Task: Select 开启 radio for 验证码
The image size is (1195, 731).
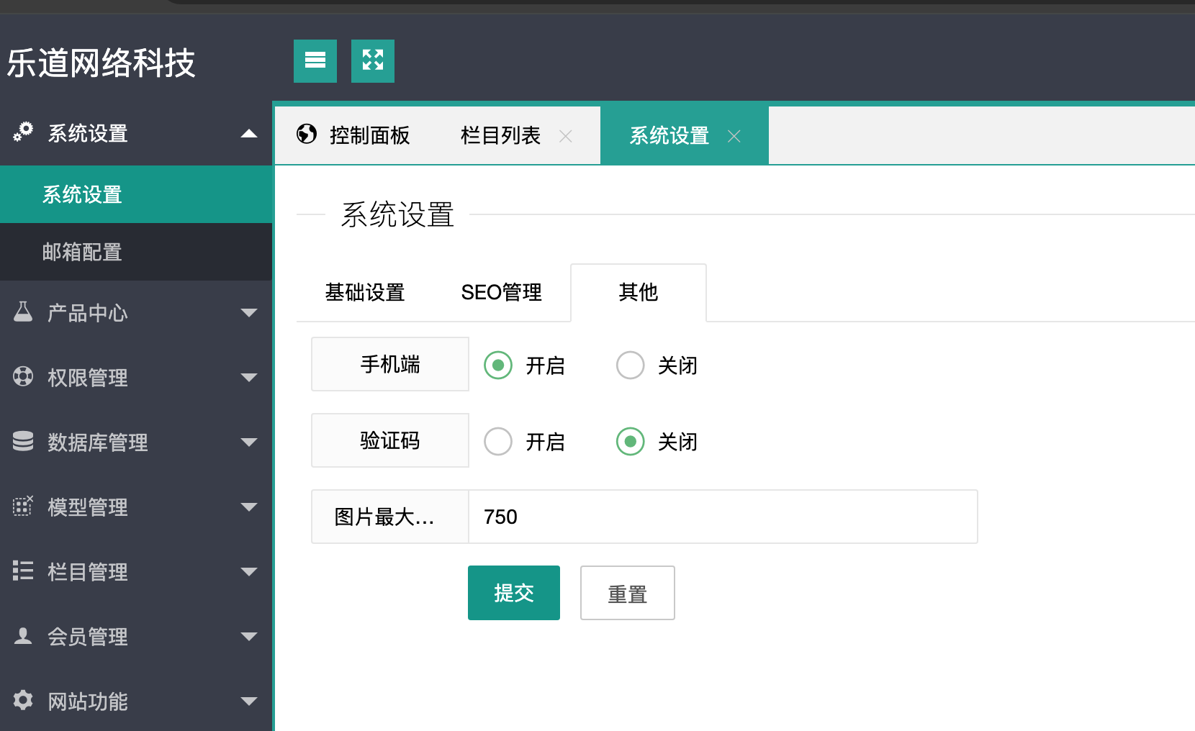Action: pyautogui.click(x=498, y=441)
